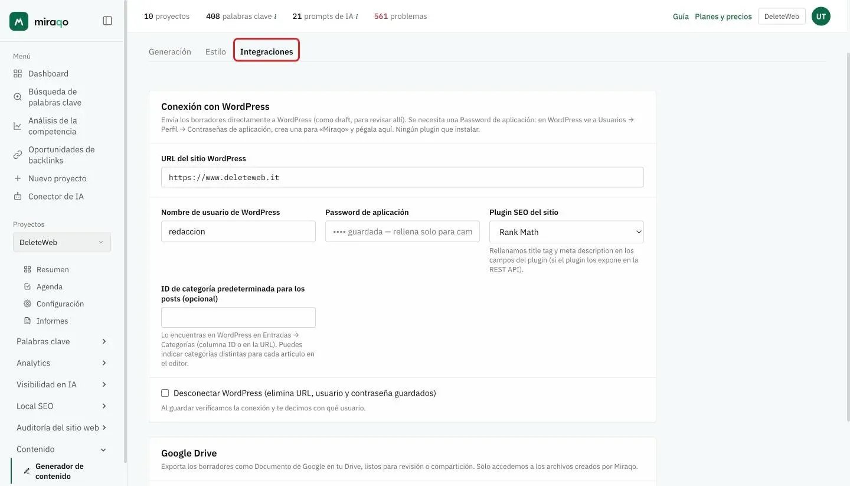Click the Agenda checklist icon
Viewport: 850px width, 486px height.
coord(27,286)
